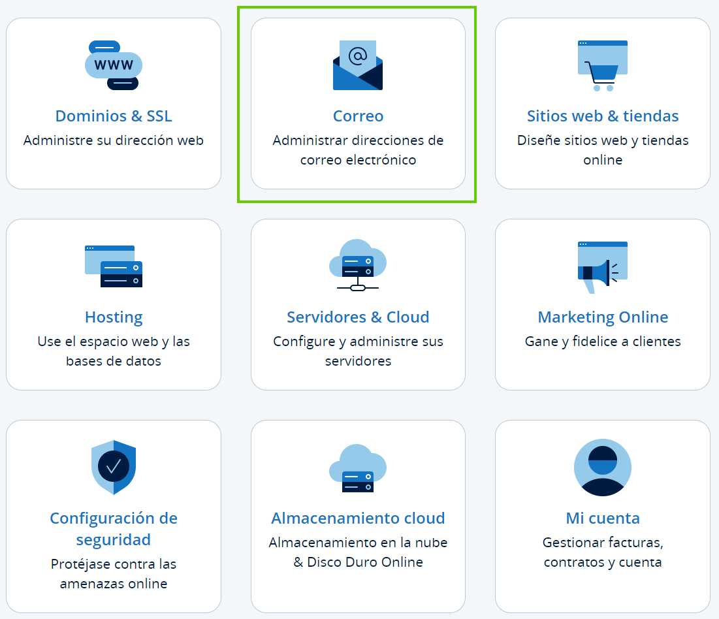Viewport: 719px width, 619px height.
Task: Go to Mi cuenta heading
Action: point(603,518)
